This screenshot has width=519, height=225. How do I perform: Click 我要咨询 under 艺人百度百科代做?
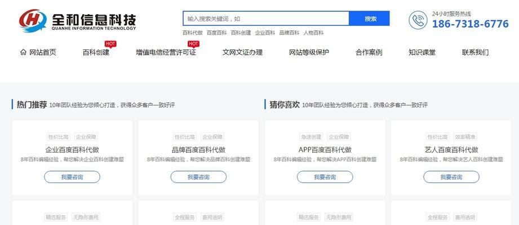click(x=451, y=177)
